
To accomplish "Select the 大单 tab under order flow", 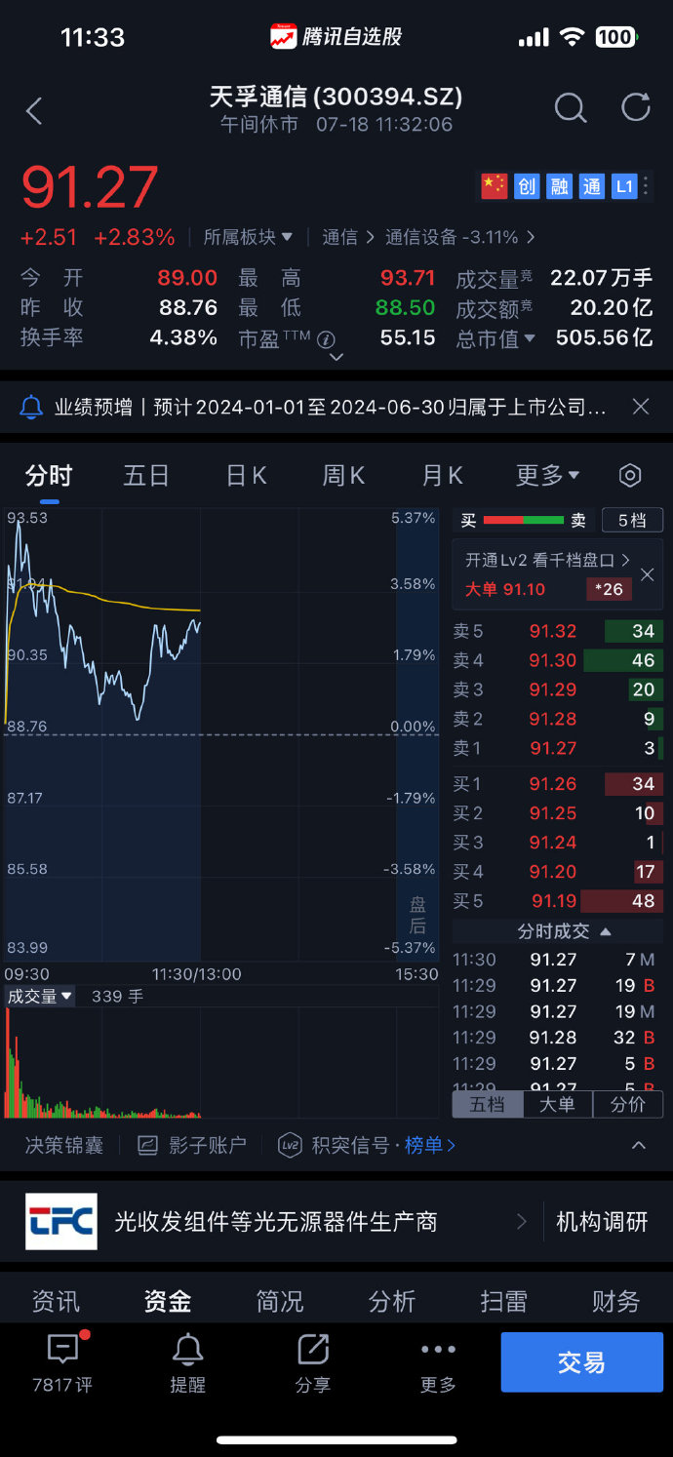I will tap(557, 1104).
